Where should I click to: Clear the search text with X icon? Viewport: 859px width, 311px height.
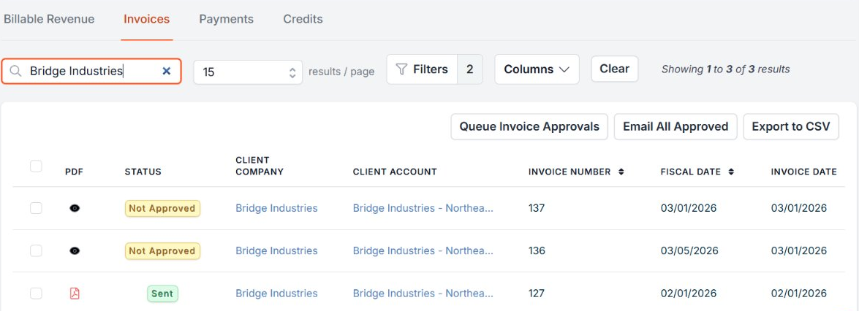(166, 71)
